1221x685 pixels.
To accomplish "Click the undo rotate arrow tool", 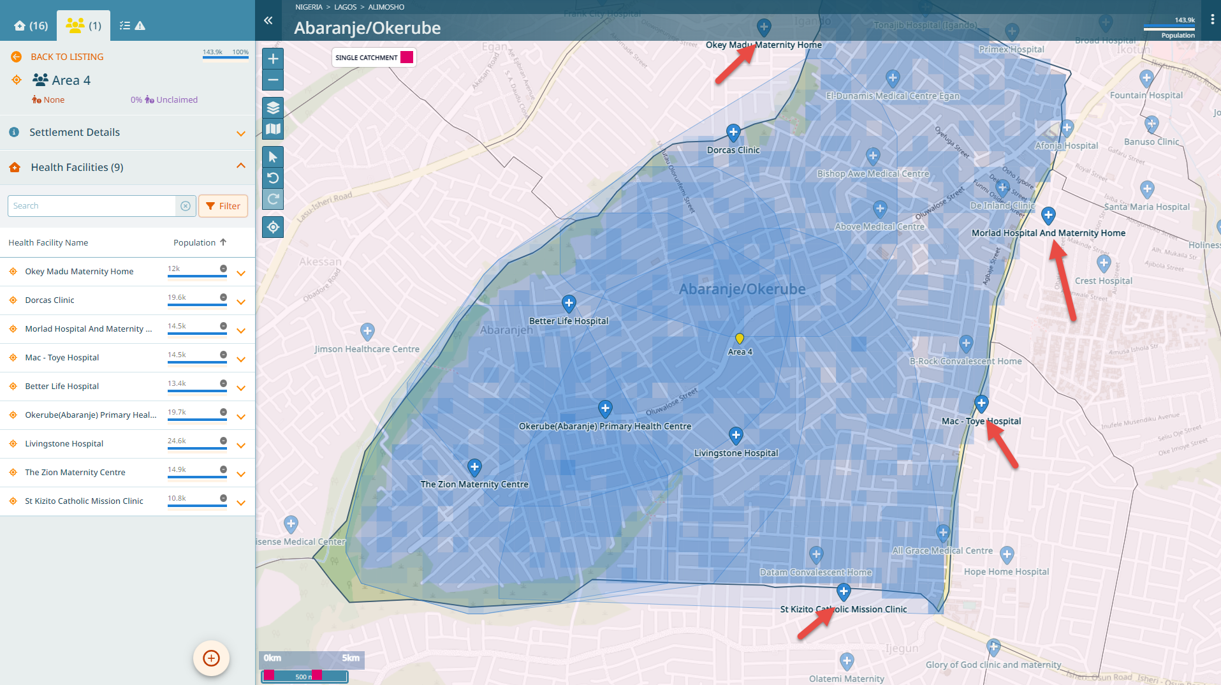I will point(273,178).
